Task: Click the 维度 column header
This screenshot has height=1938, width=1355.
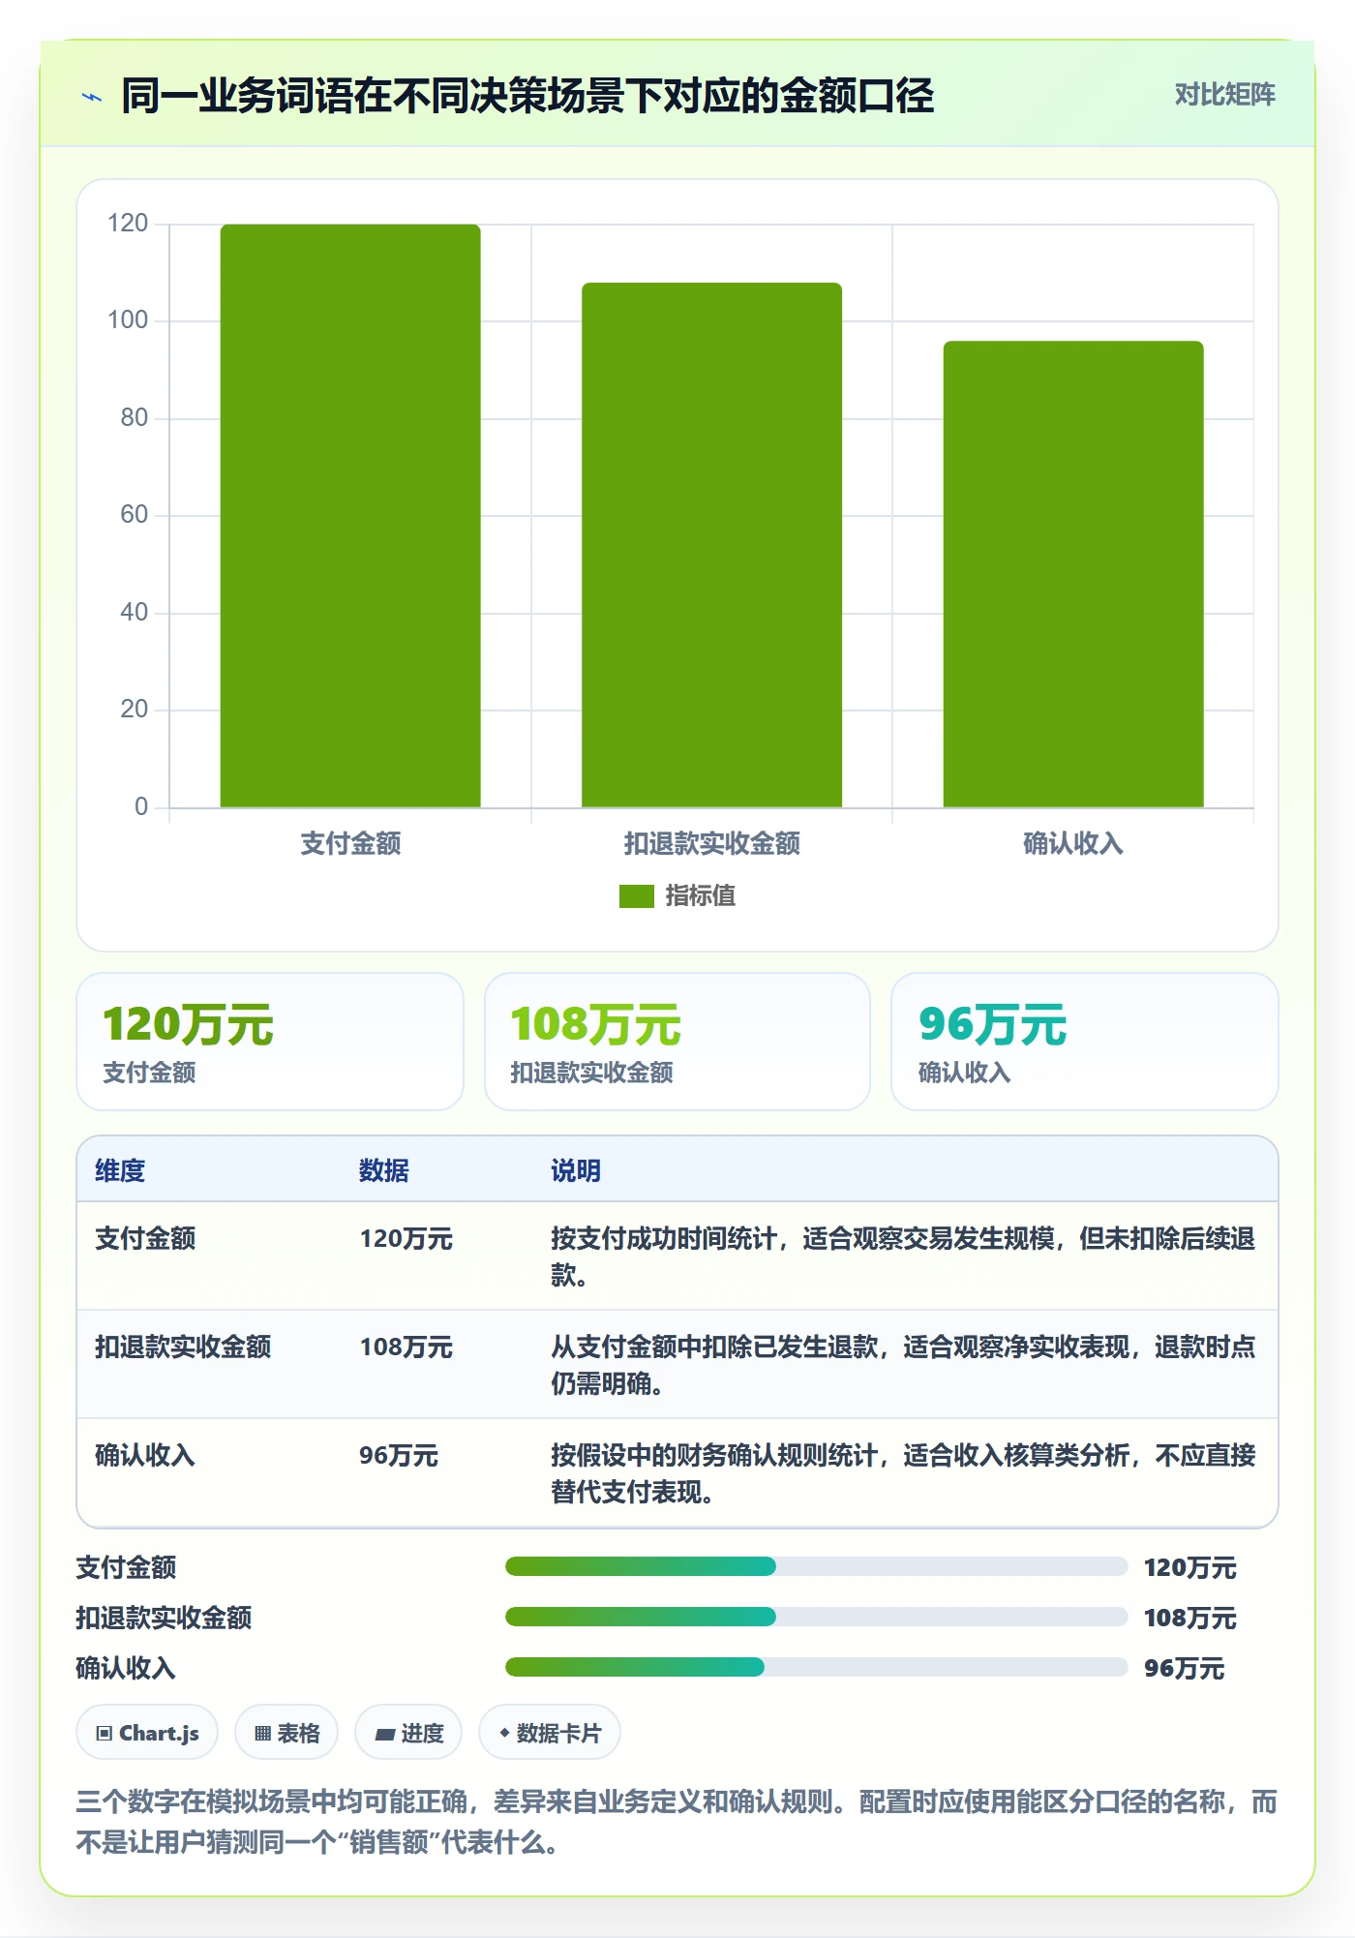Action: 120,1170
